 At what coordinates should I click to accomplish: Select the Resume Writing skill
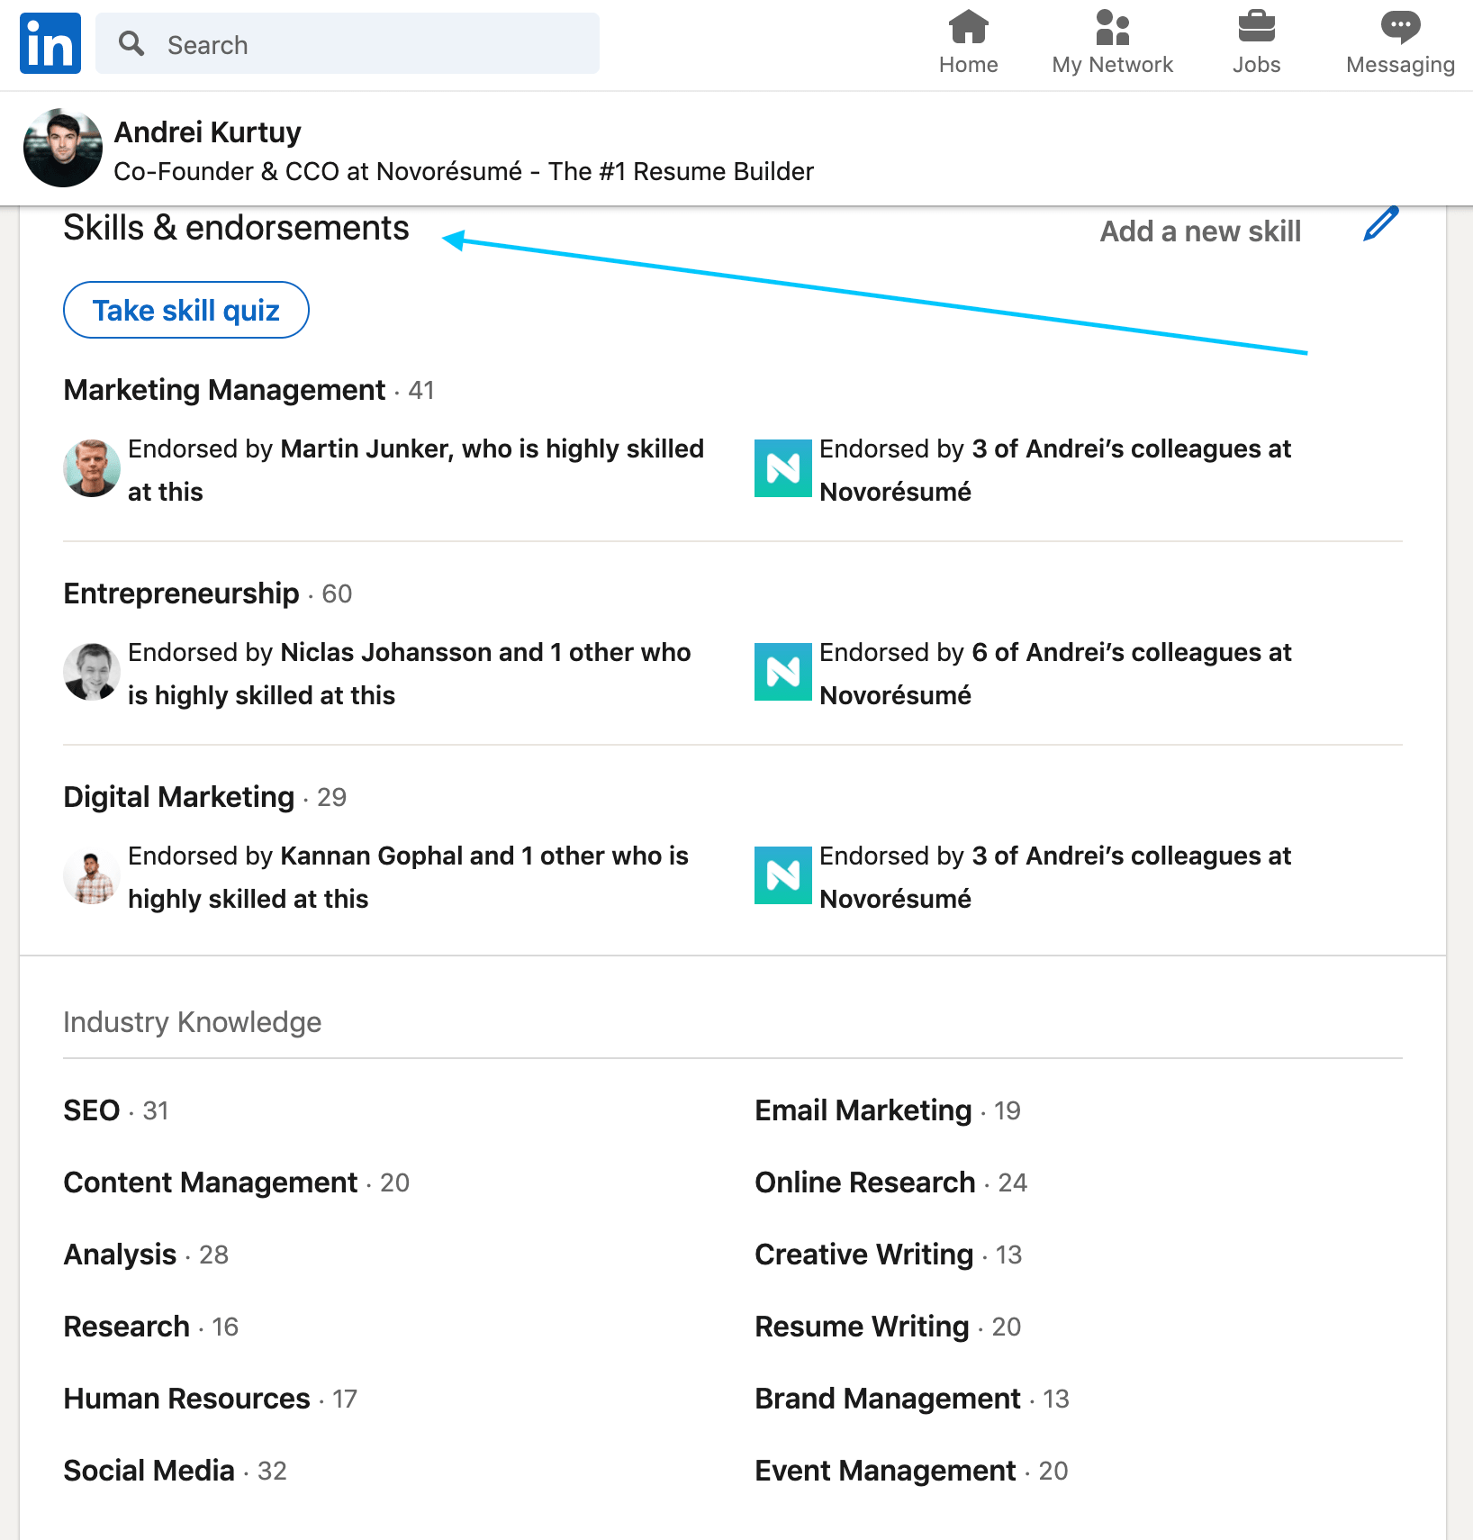pyautogui.click(x=861, y=1326)
